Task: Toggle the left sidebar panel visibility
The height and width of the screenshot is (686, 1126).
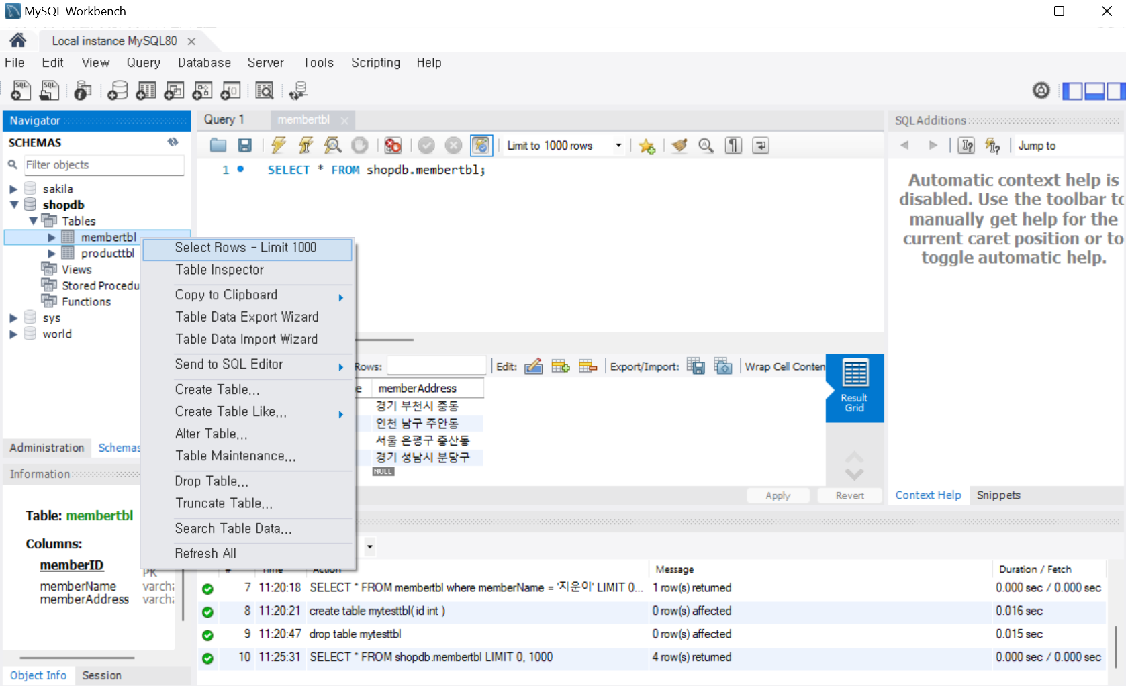Action: (1072, 91)
